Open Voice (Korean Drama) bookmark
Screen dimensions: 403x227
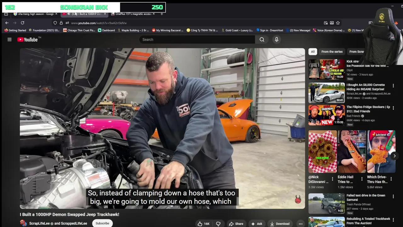pos(329,30)
